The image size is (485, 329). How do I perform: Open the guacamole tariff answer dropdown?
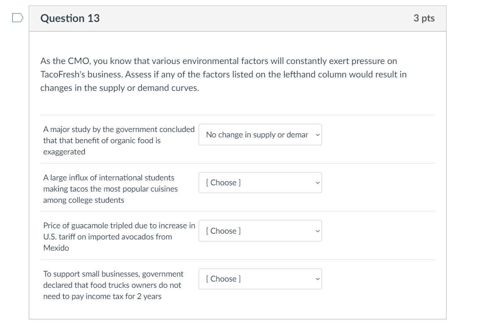point(260,231)
